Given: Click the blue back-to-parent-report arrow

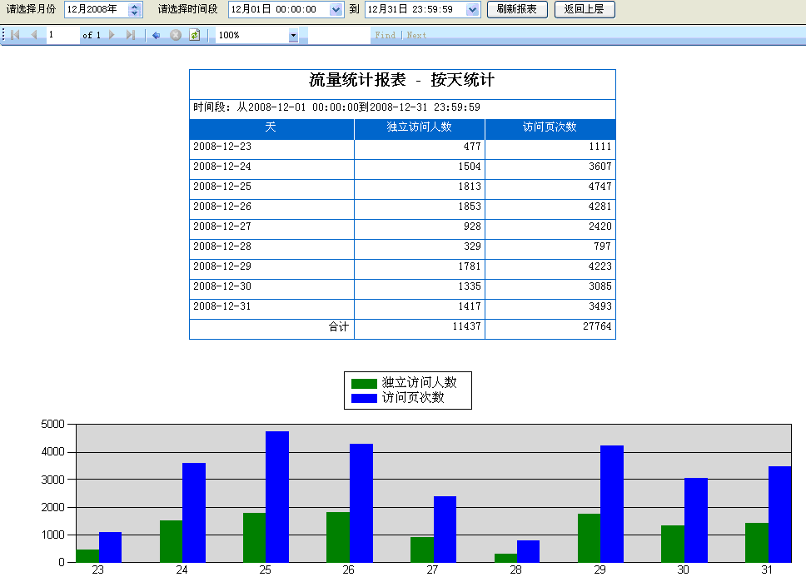Looking at the screenshot, I should coord(156,35).
